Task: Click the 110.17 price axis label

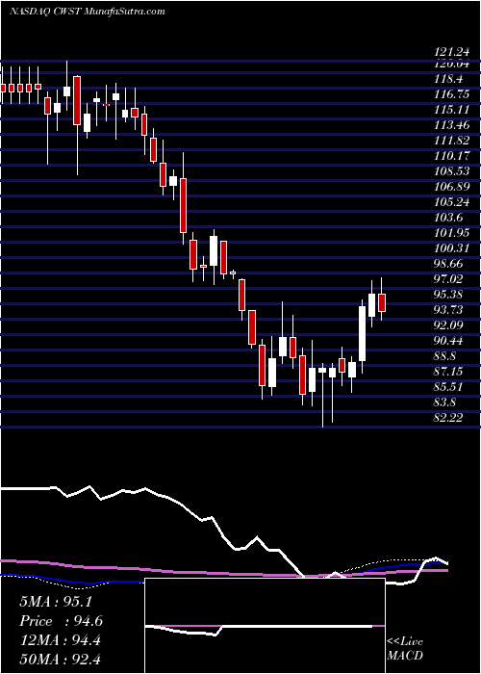Action: [x=451, y=156]
